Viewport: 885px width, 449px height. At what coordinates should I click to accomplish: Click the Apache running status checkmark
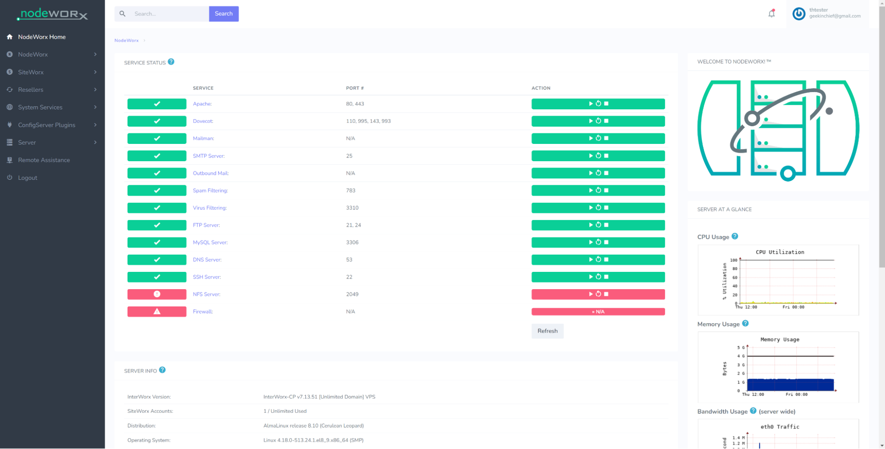tap(157, 104)
